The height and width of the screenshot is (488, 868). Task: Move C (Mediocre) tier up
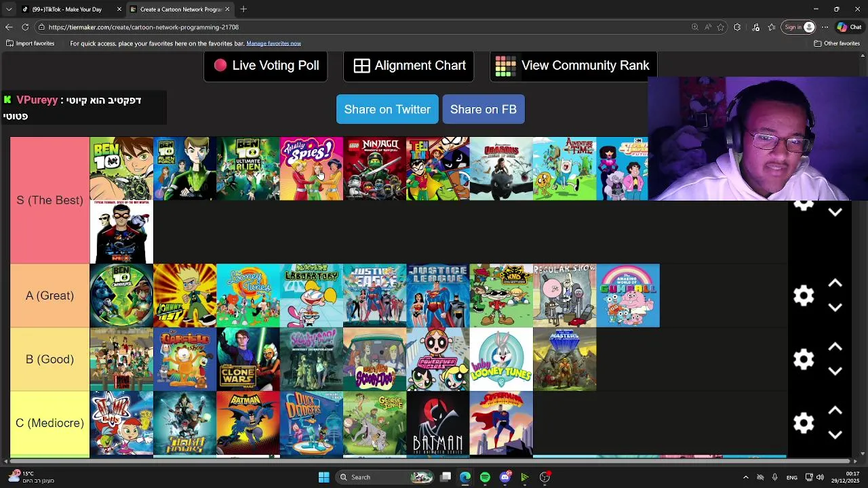tap(835, 411)
